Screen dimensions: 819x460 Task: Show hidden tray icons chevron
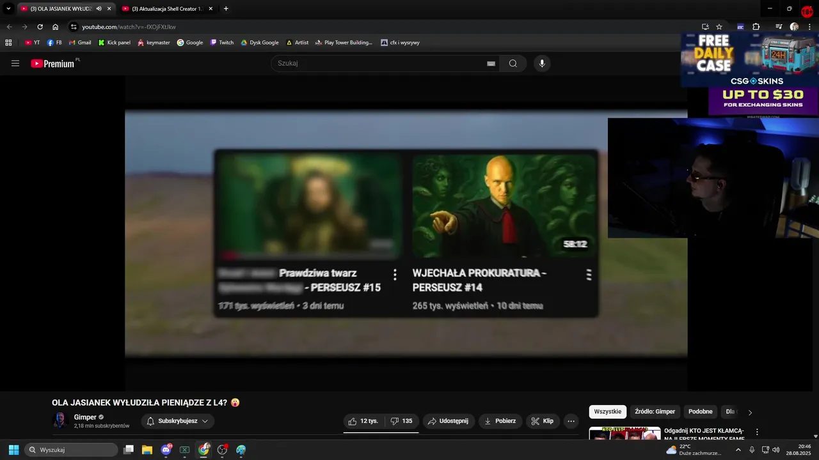738,450
